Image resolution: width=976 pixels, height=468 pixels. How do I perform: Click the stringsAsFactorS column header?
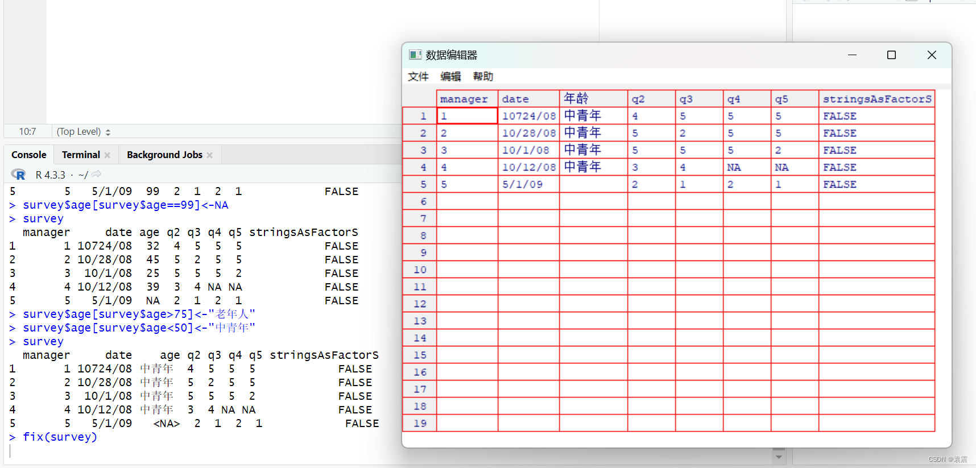pos(876,98)
